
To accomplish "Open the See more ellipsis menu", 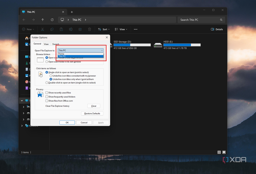I will point(136,29).
